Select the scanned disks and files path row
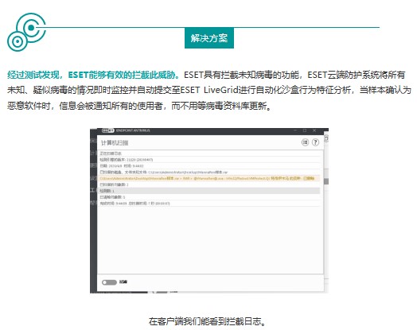Image resolution: width=417 pixels, height=330 pixels. click(x=209, y=173)
